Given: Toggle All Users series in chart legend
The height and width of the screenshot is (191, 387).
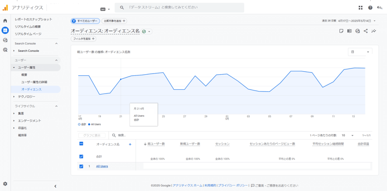Looking at the screenshot, I should tap(94, 125).
